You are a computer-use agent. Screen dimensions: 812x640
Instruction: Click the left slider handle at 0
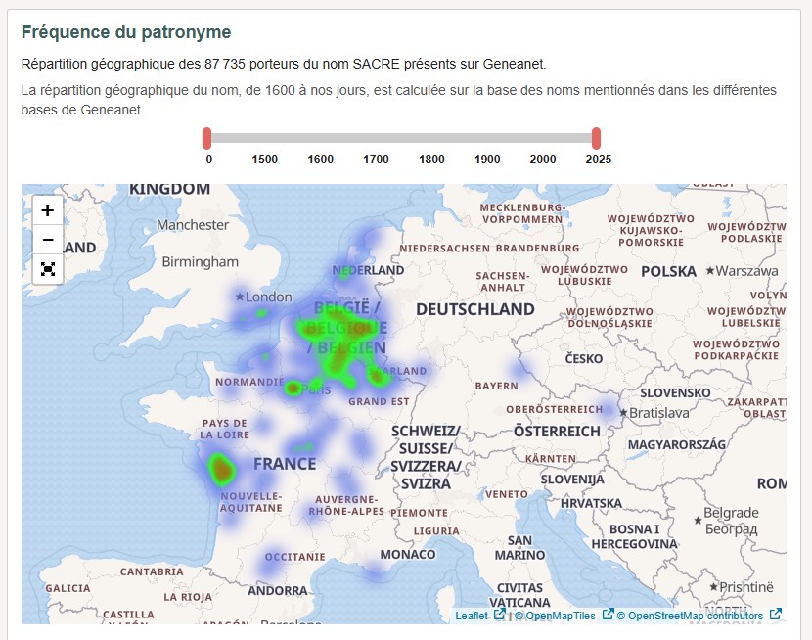point(208,138)
